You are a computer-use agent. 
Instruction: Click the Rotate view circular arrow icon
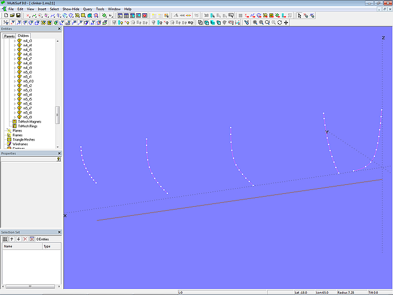pyautogui.click(x=280, y=22)
